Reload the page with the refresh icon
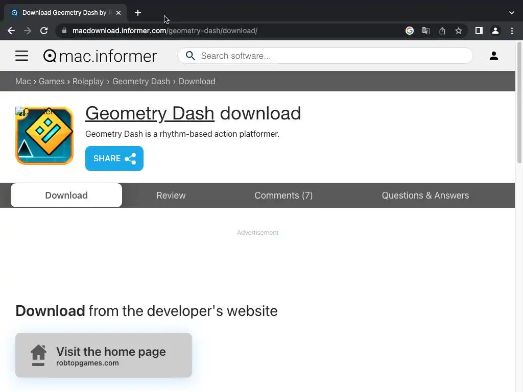This screenshot has width=523, height=392. tap(44, 31)
